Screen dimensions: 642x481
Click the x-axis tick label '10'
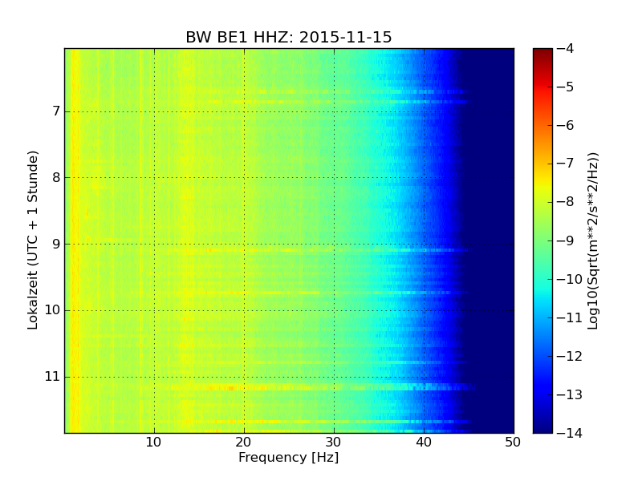point(153,443)
